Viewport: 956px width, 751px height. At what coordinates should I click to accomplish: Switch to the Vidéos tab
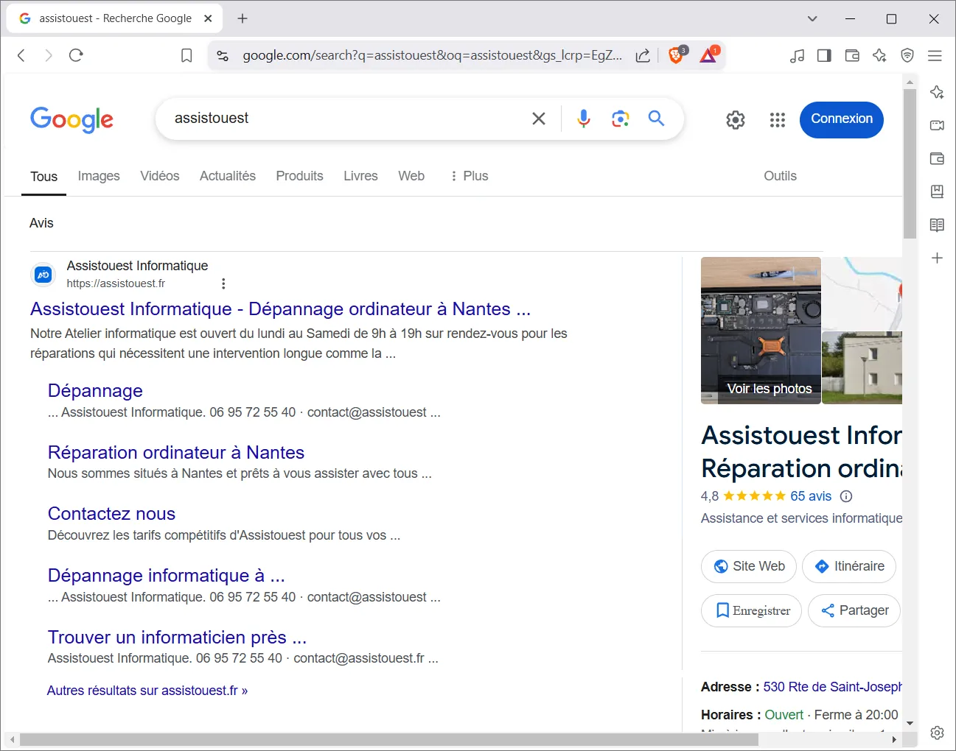coord(160,176)
